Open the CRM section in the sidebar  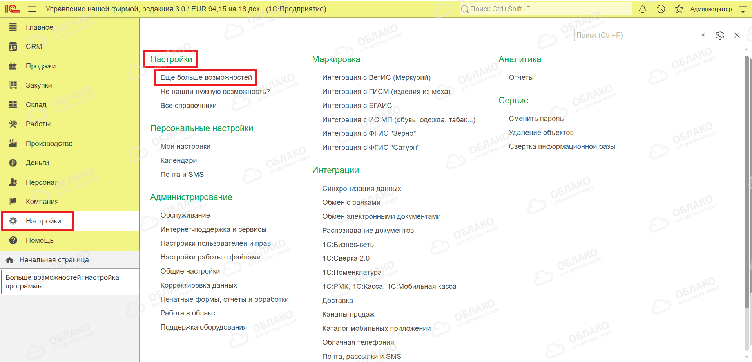34,47
